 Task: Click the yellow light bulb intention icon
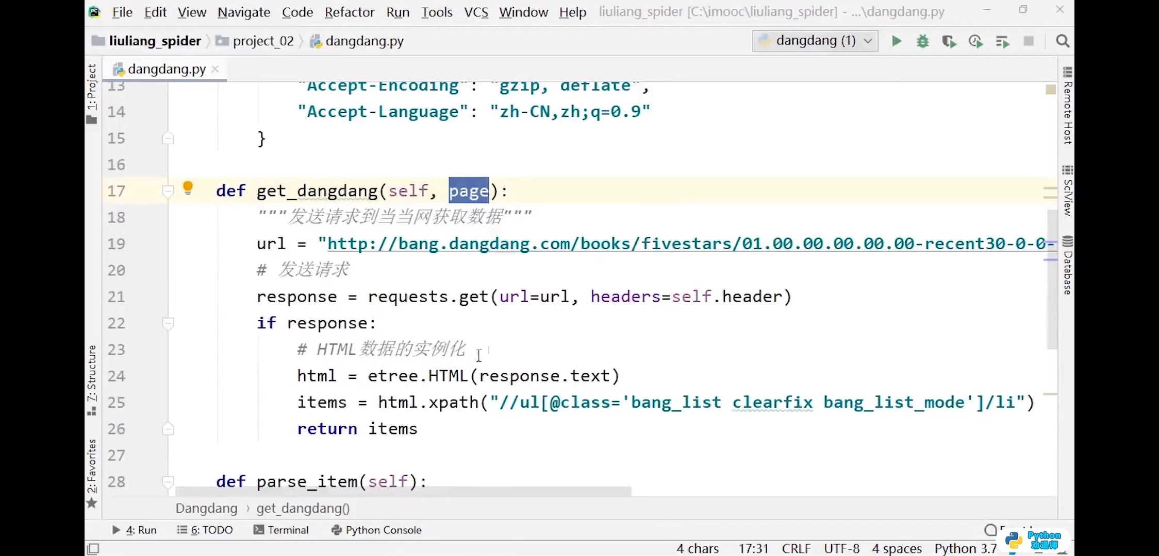[188, 188]
